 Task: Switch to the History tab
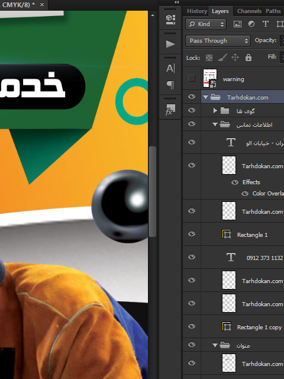(197, 11)
